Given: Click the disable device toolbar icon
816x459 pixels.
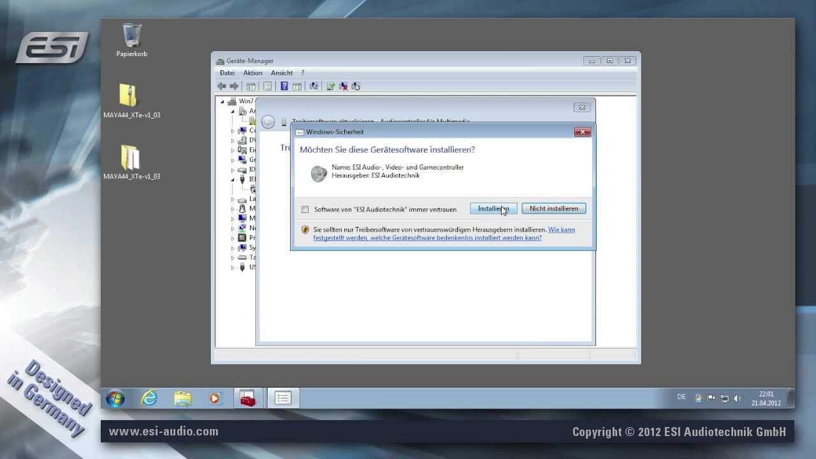Looking at the screenshot, I should (x=356, y=86).
